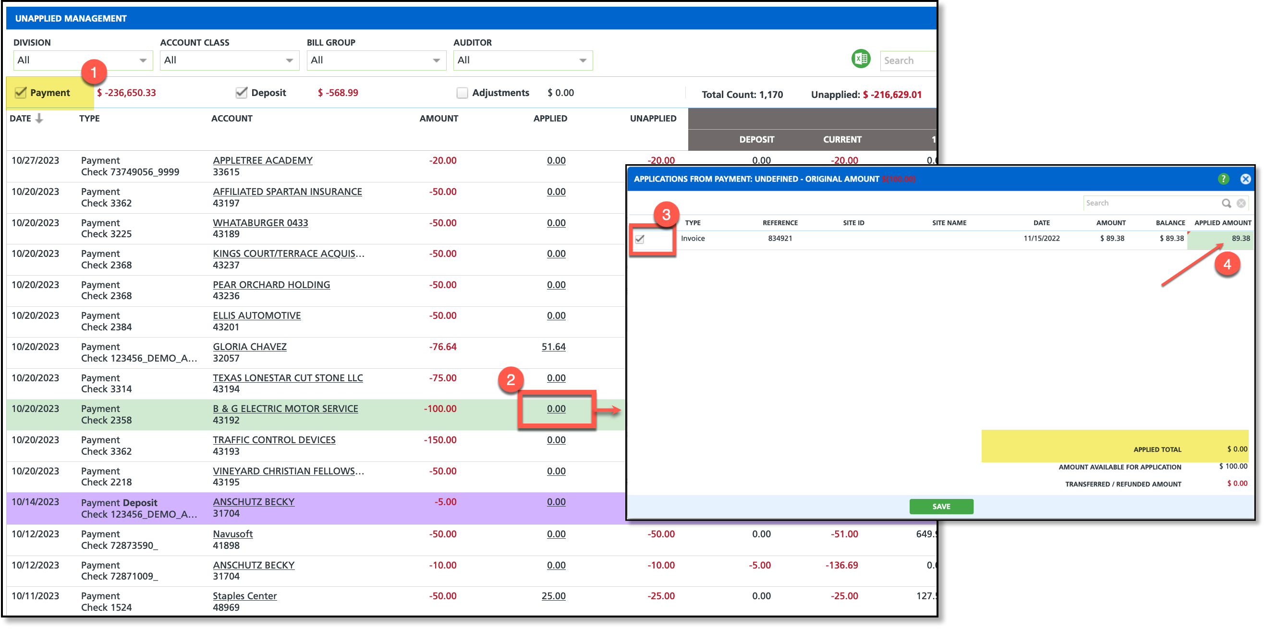Sort by the DATE column arrow
Viewport: 1266px width, 629px height.
pyautogui.click(x=39, y=119)
